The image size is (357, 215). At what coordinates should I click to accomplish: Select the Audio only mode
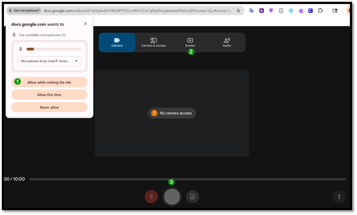click(x=227, y=42)
